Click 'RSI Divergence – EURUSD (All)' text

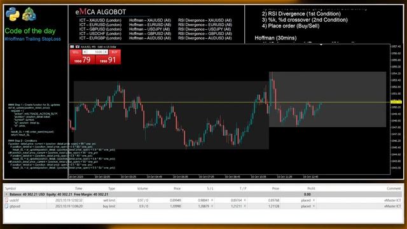coord(205,25)
